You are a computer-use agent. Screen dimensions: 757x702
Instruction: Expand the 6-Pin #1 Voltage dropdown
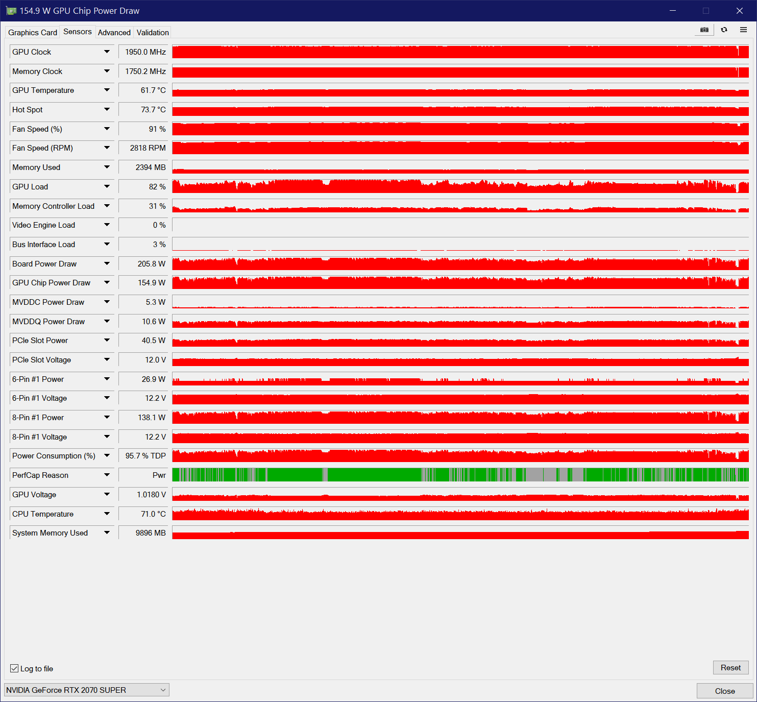tap(107, 398)
